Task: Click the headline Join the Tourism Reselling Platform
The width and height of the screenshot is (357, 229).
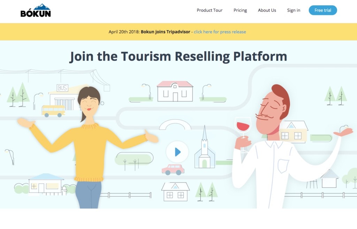Action: tap(178, 56)
